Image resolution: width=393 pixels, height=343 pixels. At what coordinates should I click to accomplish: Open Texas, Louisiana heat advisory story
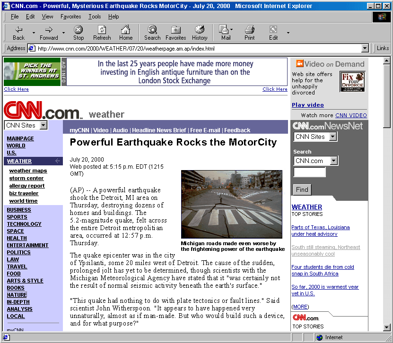click(x=321, y=231)
